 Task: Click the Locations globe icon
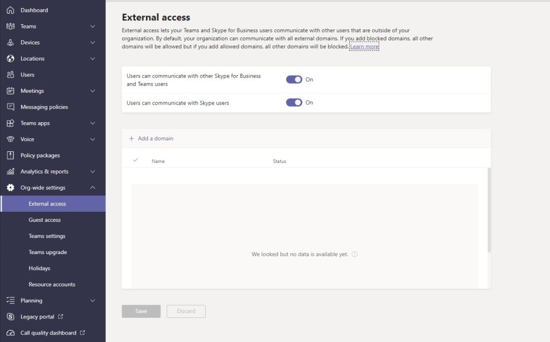click(x=10, y=58)
